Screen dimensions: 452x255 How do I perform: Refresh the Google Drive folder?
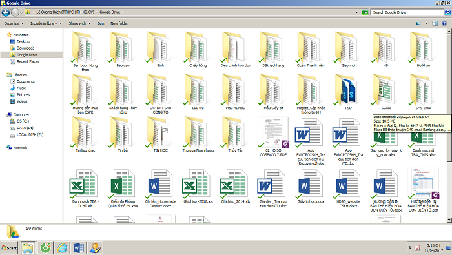point(365,12)
